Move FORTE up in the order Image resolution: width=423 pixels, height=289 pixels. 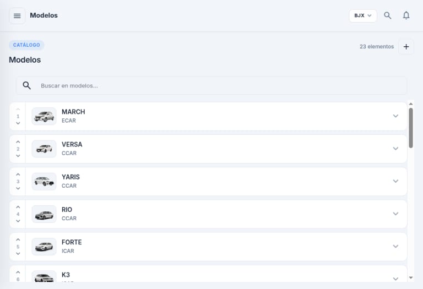[18, 239]
